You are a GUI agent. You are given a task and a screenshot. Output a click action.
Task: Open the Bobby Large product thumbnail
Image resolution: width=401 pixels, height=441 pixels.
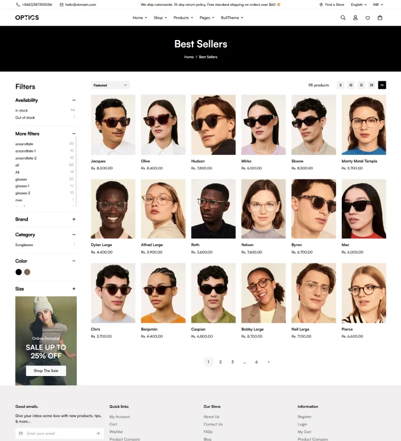[263, 293]
